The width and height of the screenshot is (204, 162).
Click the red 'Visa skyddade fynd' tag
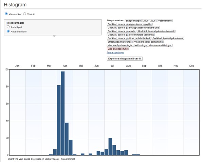tap(118, 49)
